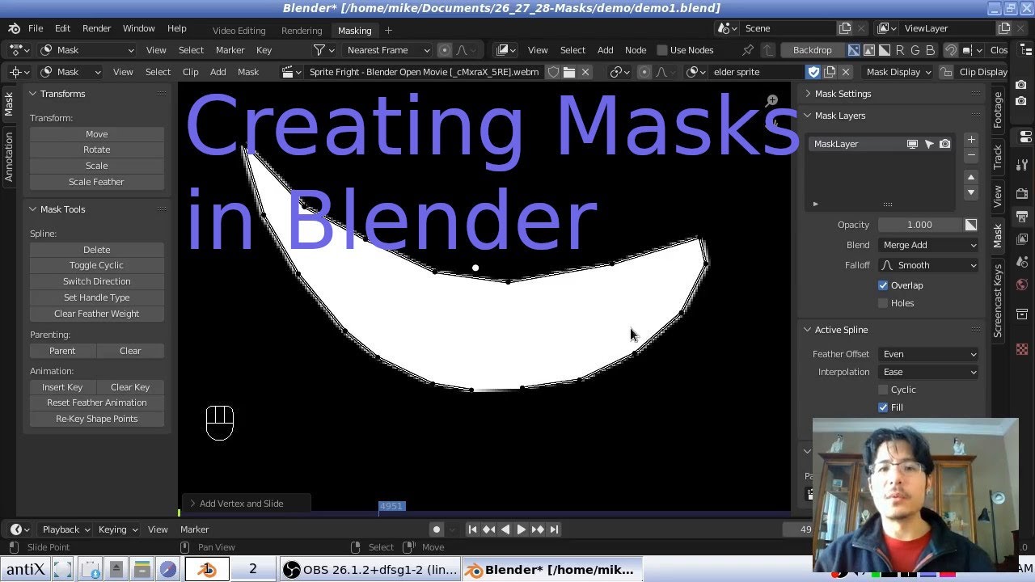Click the unlink icon next to elder sprite
The image size is (1035, 582).
click(x=847, y=72)
